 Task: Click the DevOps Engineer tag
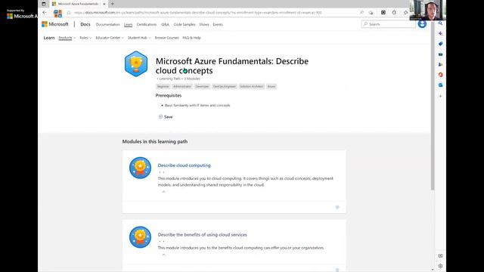pyautogui.click(x=225, y=86)
